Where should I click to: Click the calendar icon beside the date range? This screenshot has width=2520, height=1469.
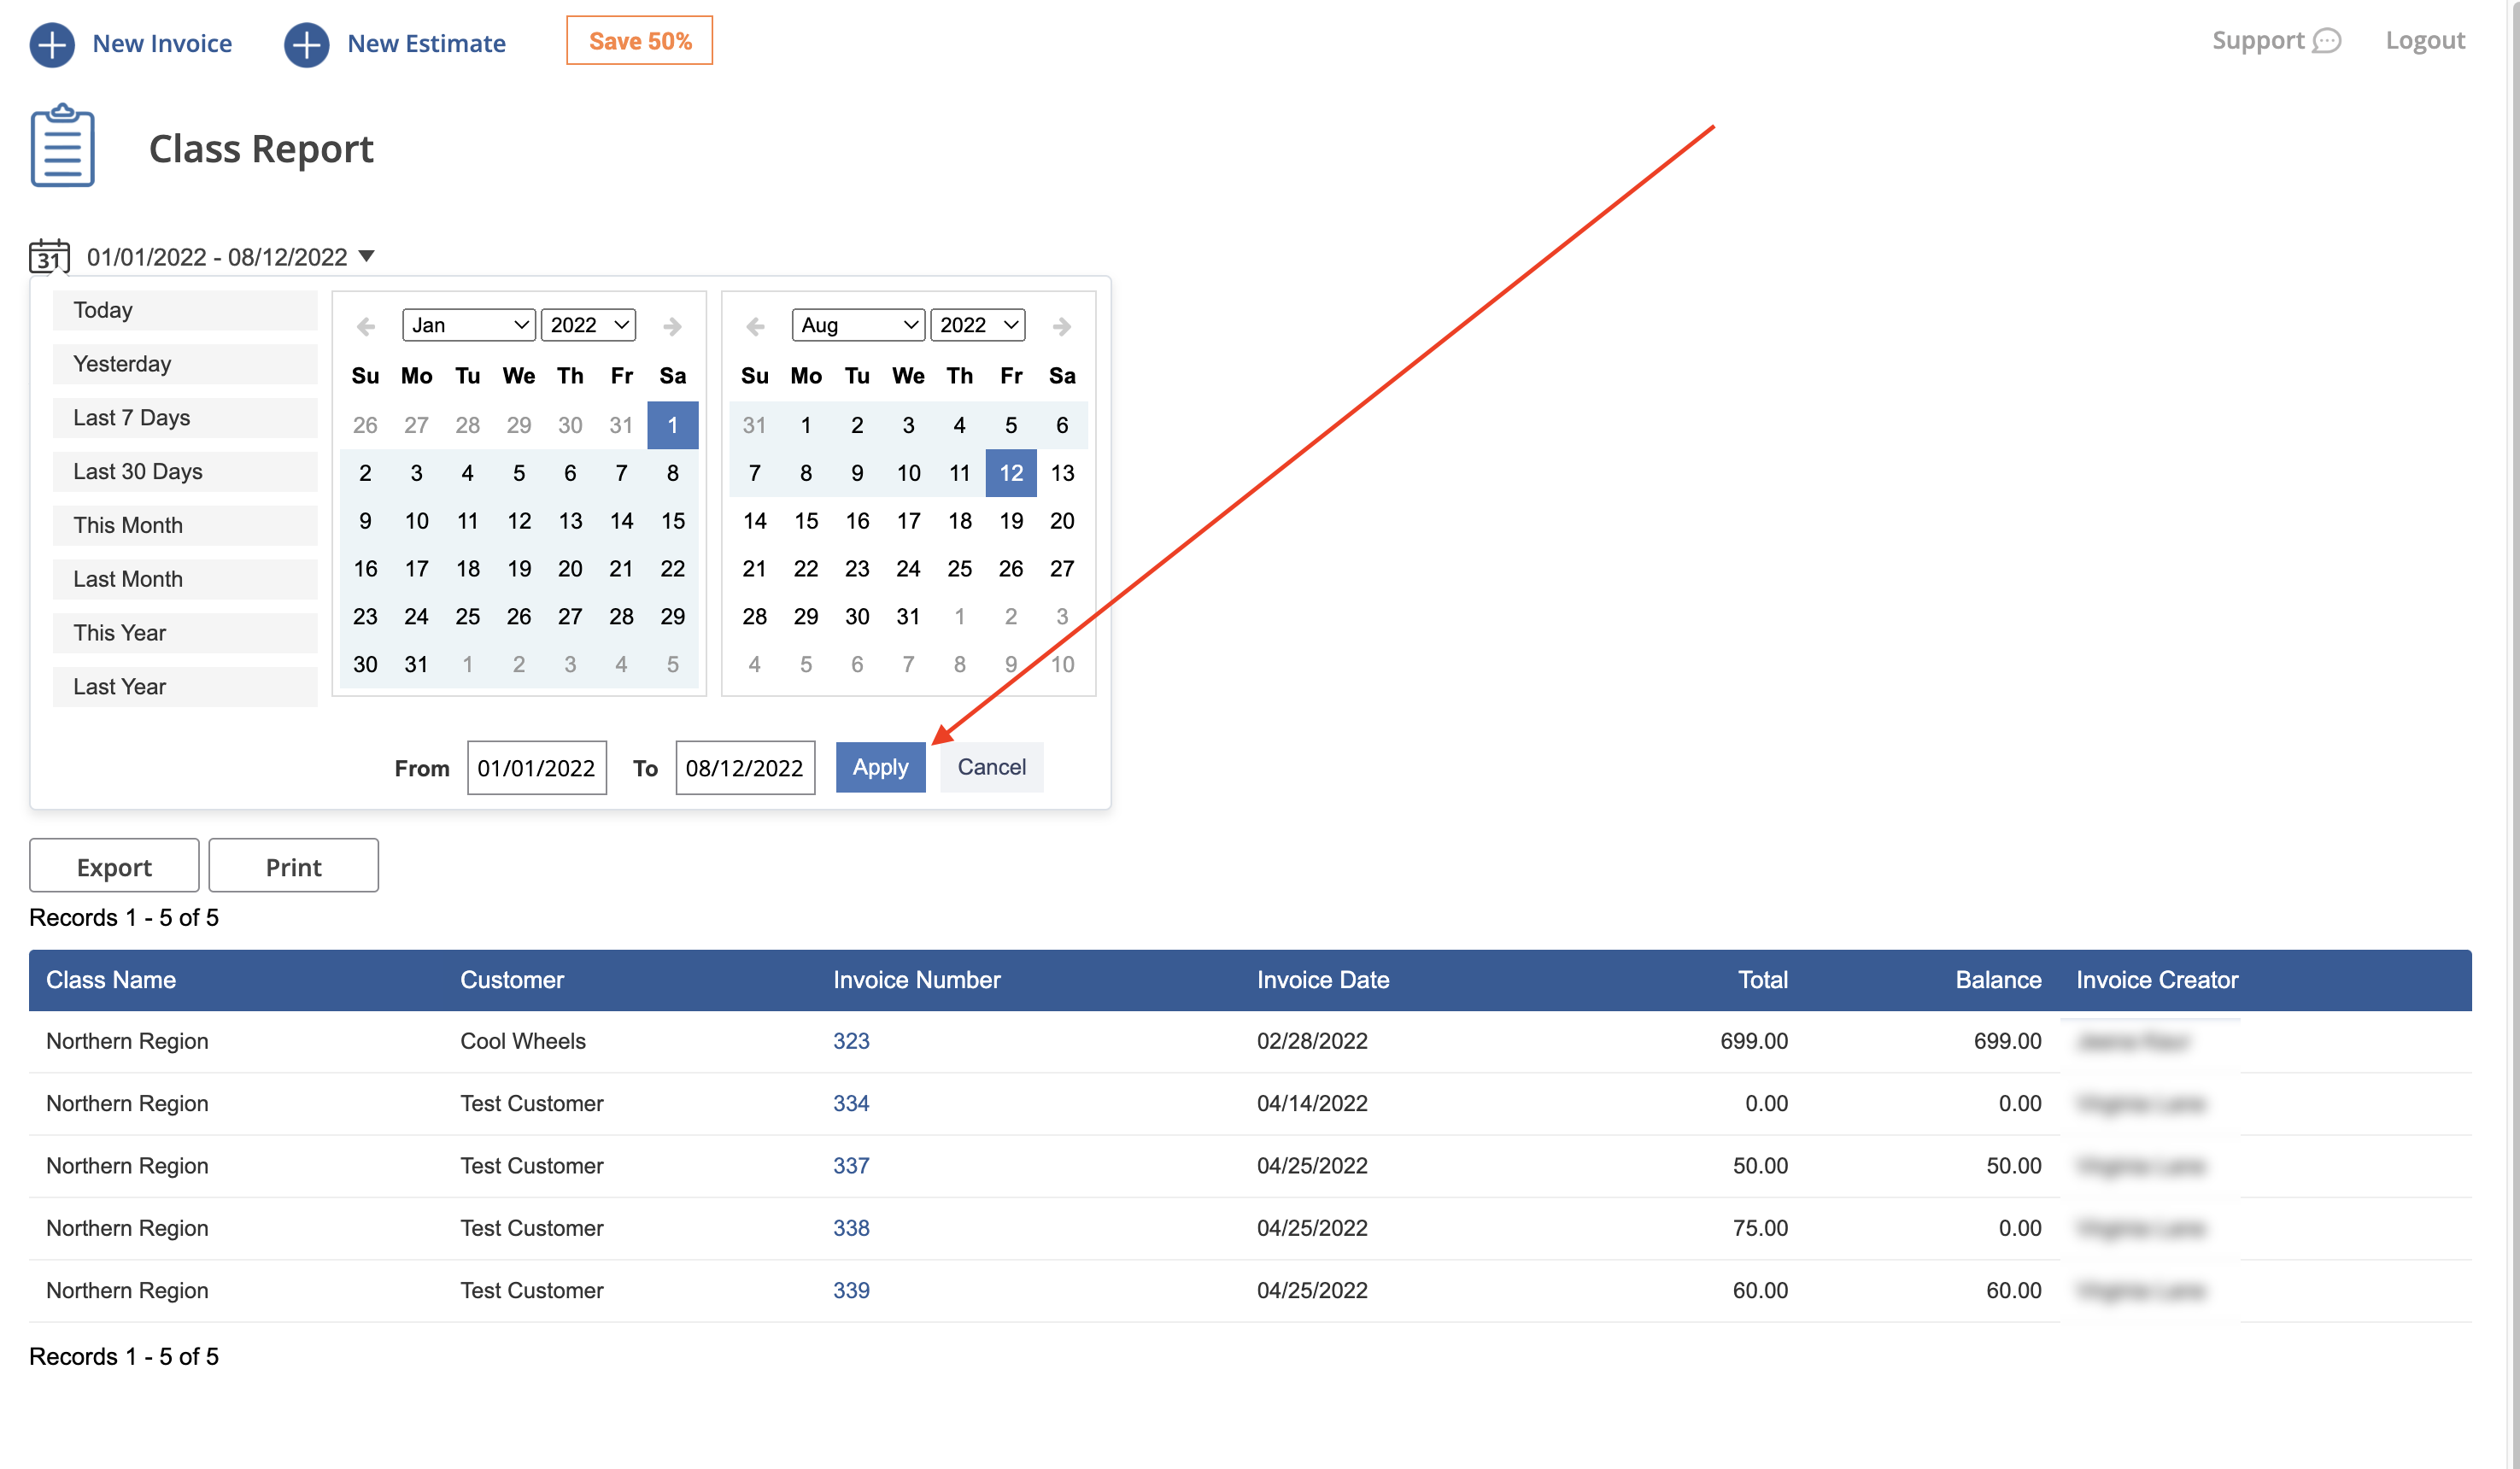point(48,256)
